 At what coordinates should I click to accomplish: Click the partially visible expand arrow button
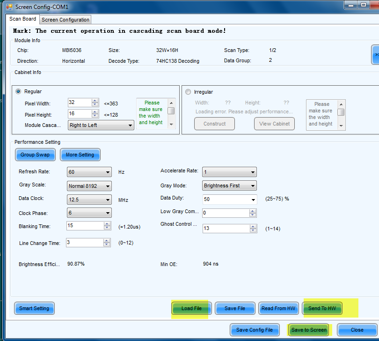375,55
